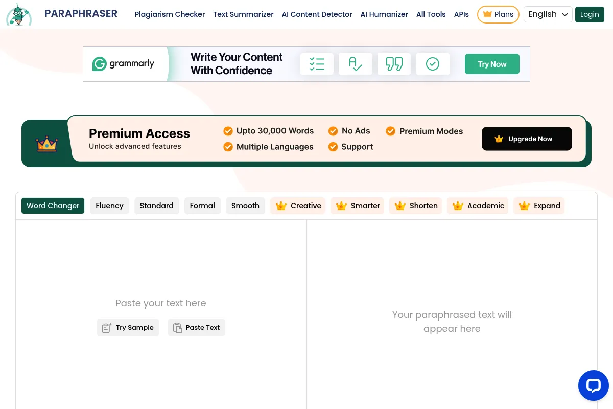Click the Paraphraser pencil mascot logo
613x409 pixels.
(19, 14)
